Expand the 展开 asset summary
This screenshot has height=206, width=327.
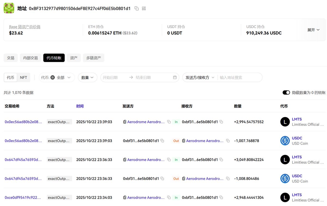pos(313,30)
